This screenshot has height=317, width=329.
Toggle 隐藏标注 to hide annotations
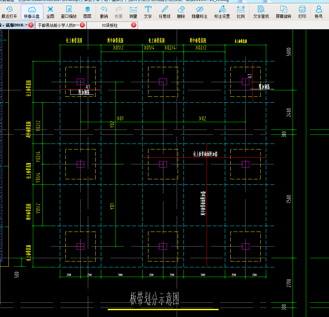199,12
